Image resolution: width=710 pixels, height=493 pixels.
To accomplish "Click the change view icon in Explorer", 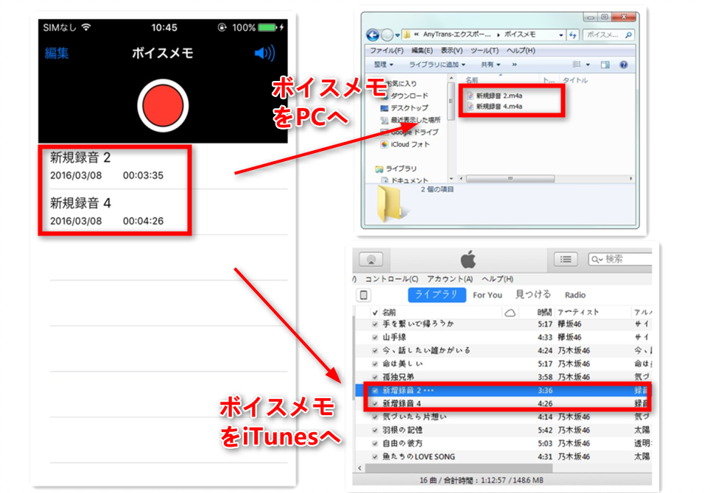I will click(x=577, y=65).
